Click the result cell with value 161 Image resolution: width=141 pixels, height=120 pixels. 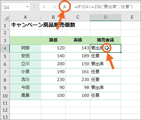(78, 72)
